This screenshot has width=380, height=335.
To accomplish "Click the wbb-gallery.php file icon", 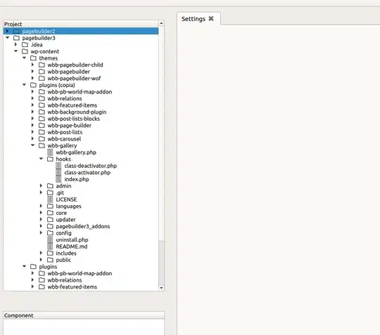I will [x=50, y=152].
